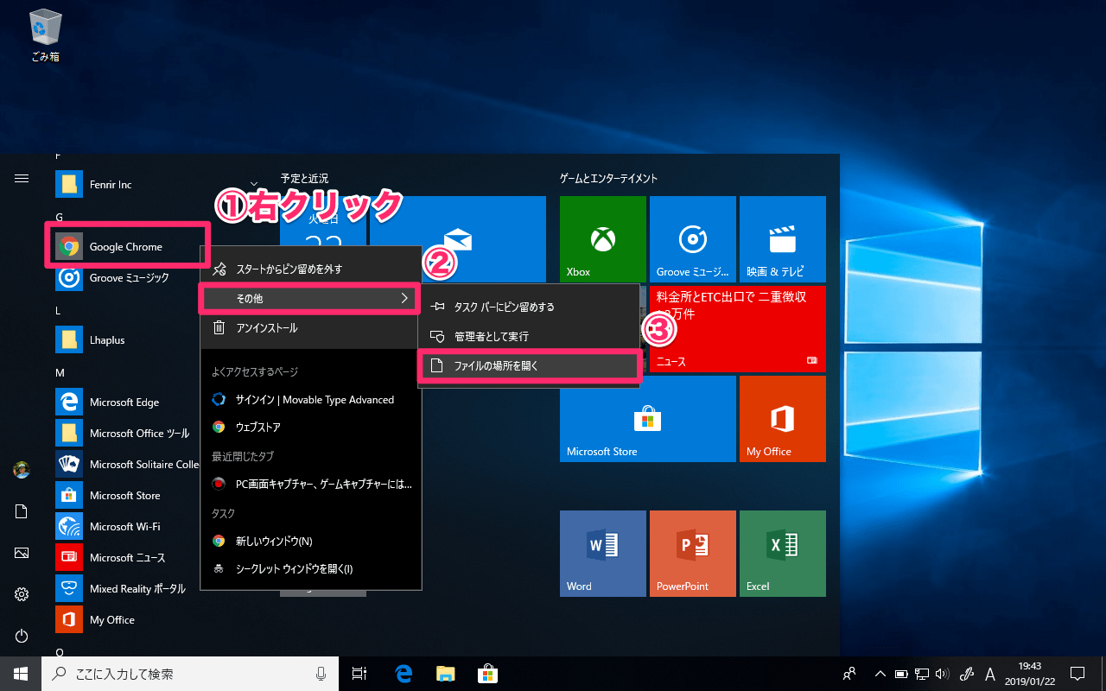Open the 映画 & テレビ tile

click(783, 239)
